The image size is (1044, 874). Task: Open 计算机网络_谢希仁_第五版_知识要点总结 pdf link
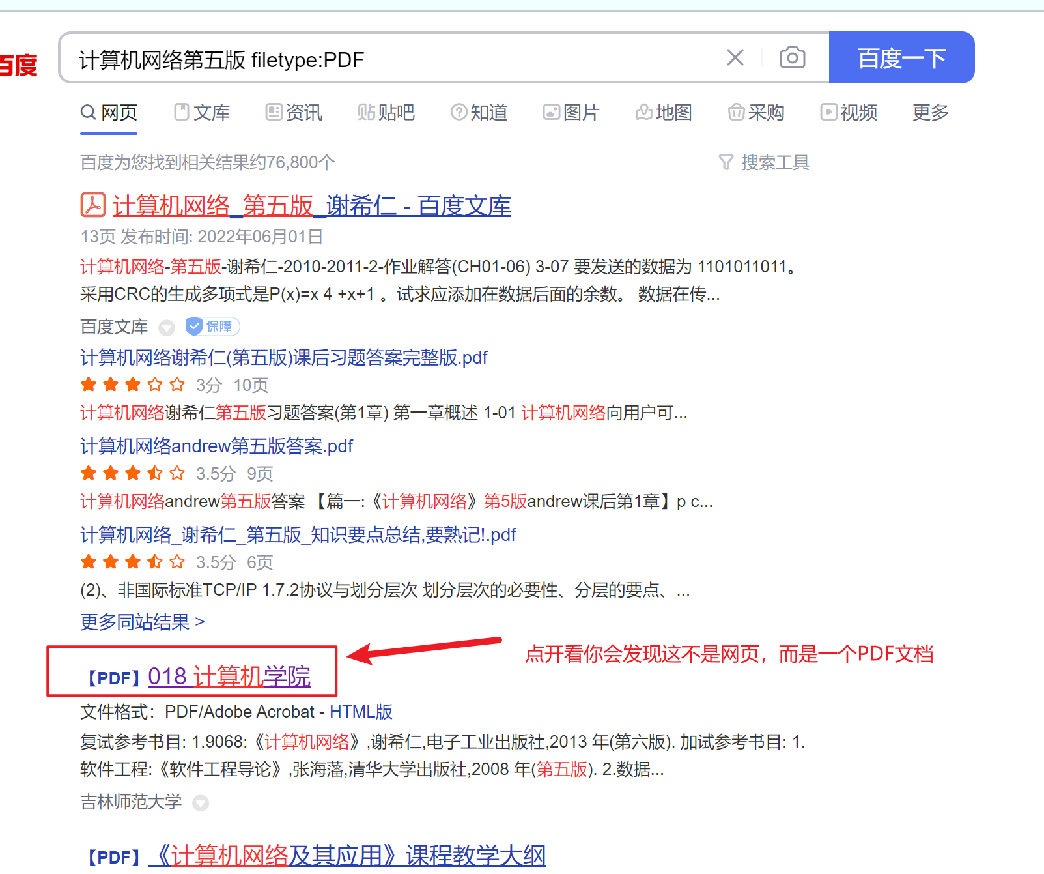point(298,535)
